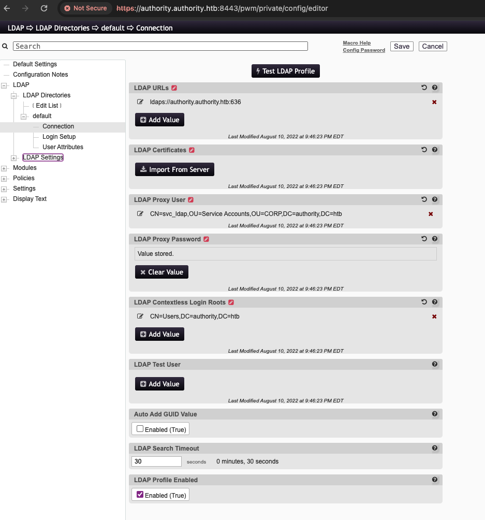Click the LDAP Search Timeout seconds field
This screenshot has height=520, width=485.
[156, 461]
